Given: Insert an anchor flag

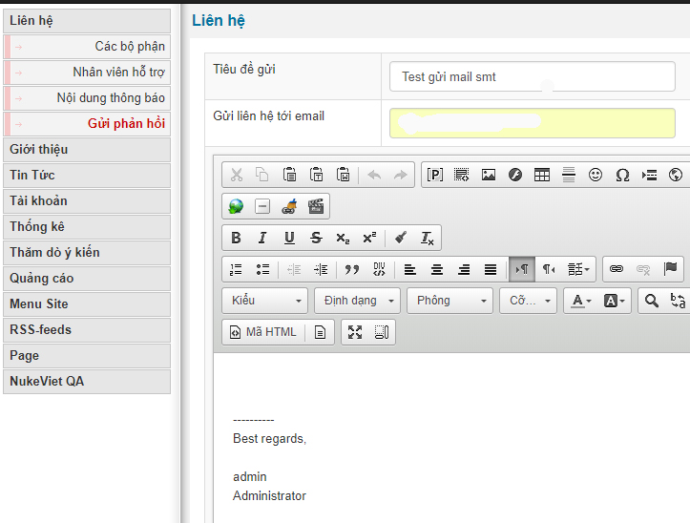Looking at the screenshot, I should tap(670, 269).
